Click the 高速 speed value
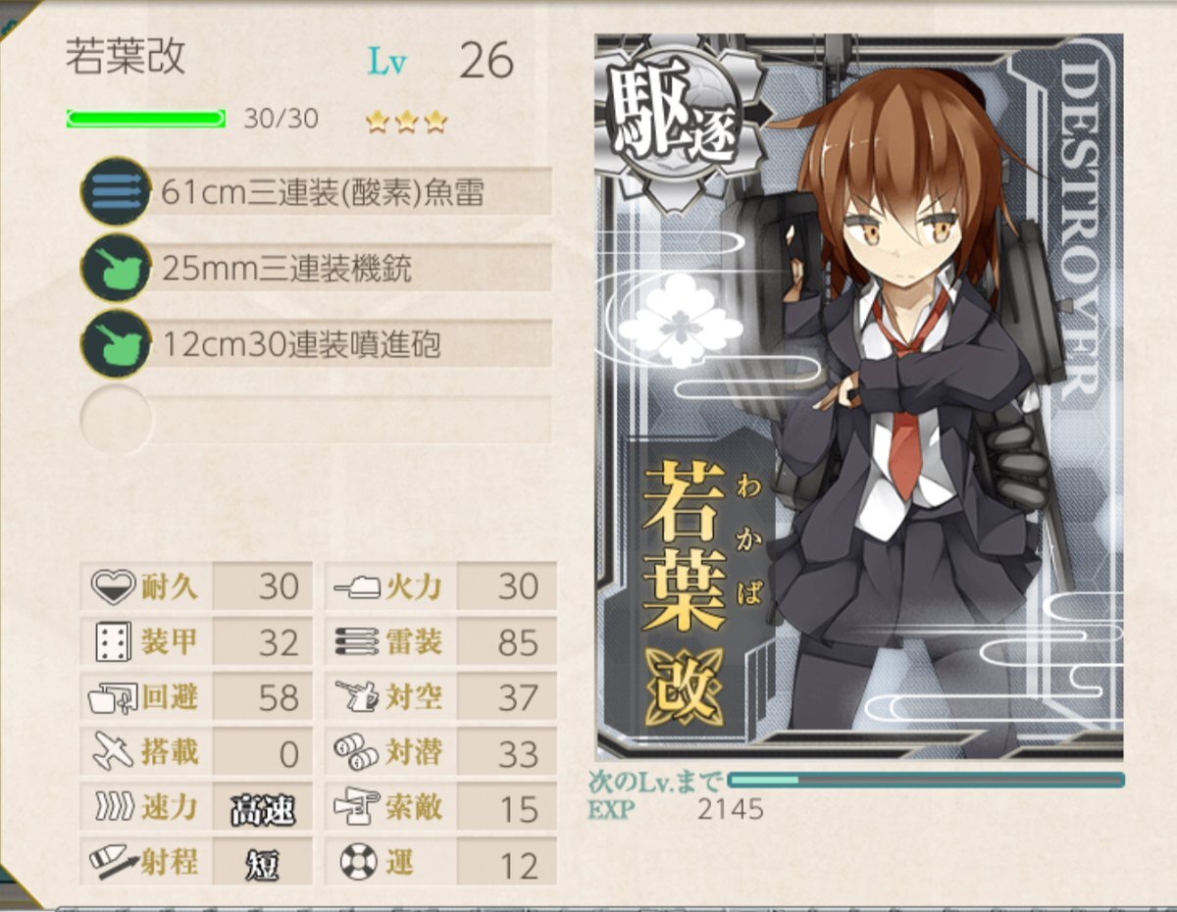 (x=263, y=809)
